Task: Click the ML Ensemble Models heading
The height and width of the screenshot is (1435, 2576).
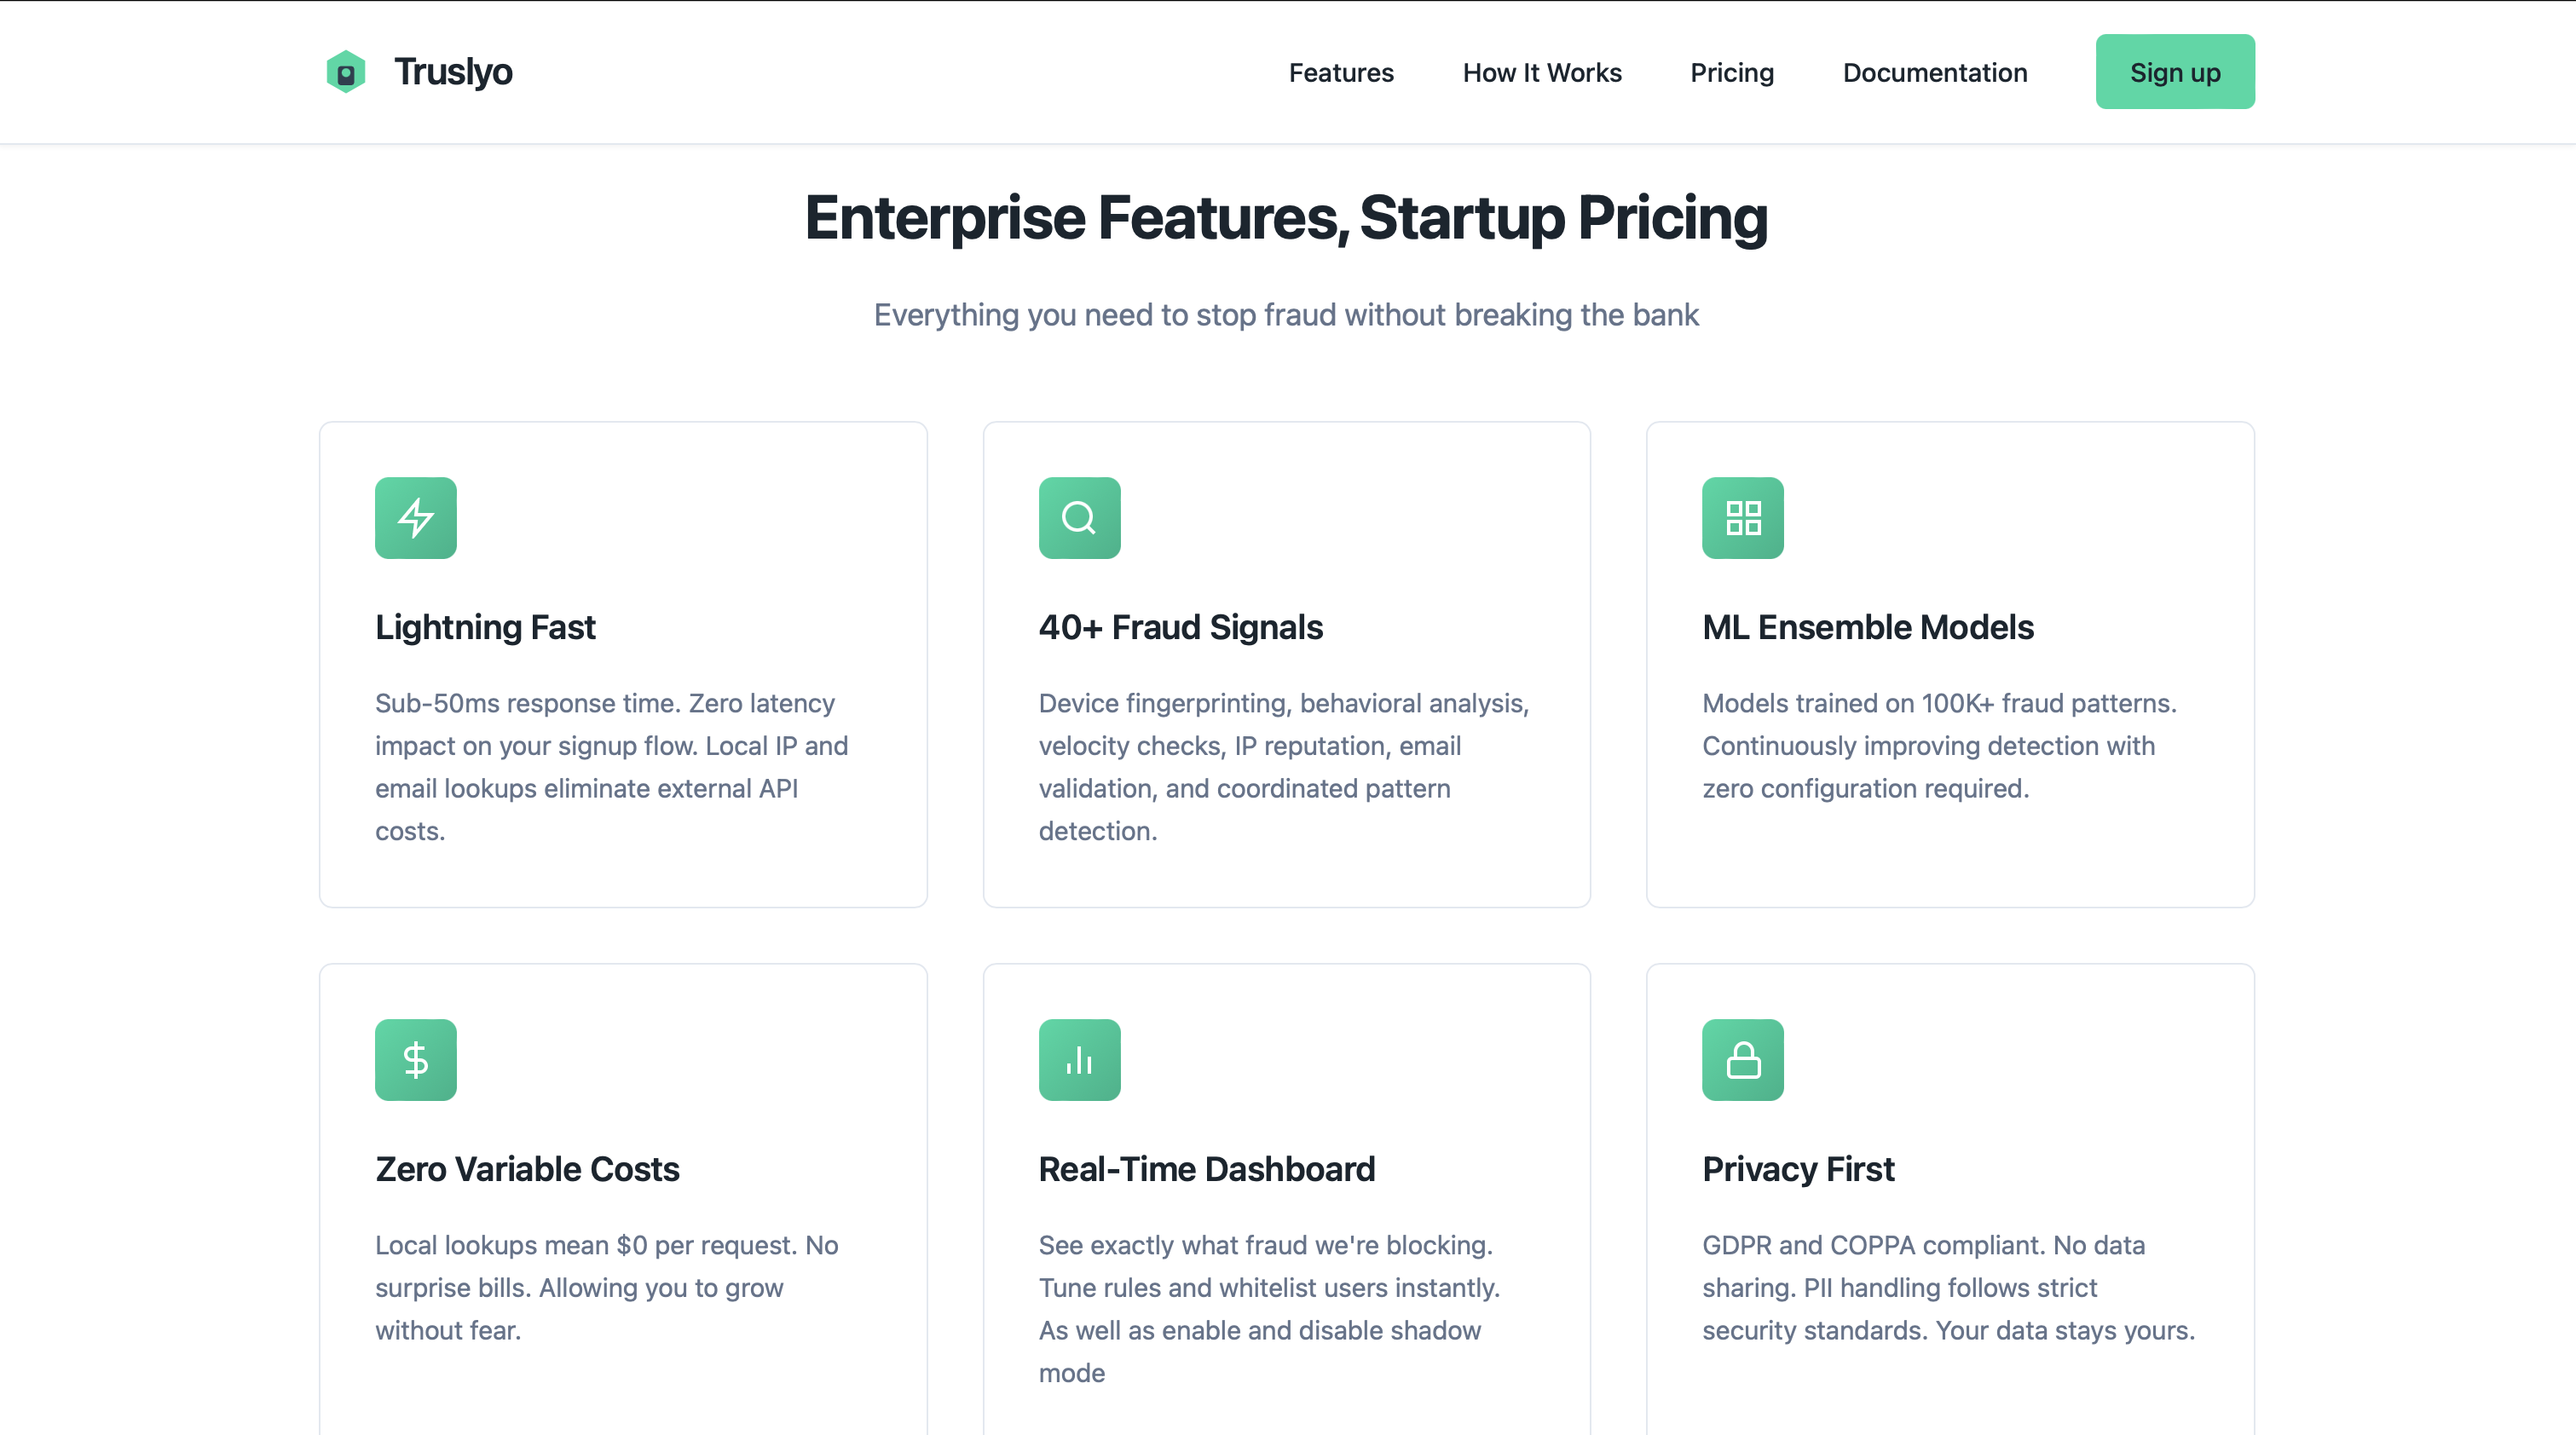Action: tap(1867, 627)
